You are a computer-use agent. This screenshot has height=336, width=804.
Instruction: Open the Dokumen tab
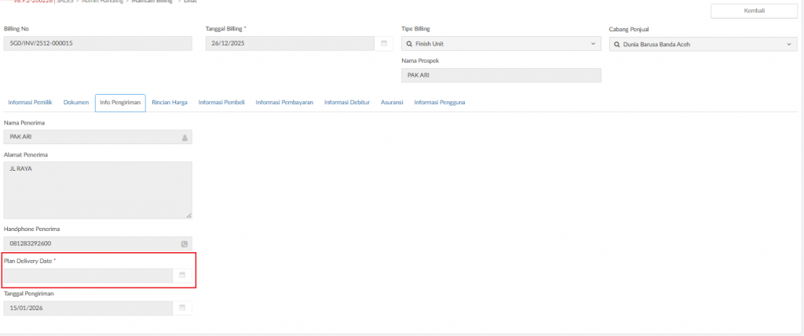(x=76, y=103)
